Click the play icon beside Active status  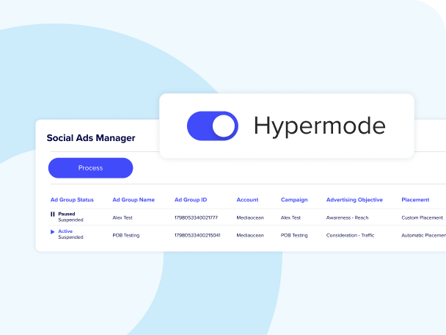coord(53,231)
